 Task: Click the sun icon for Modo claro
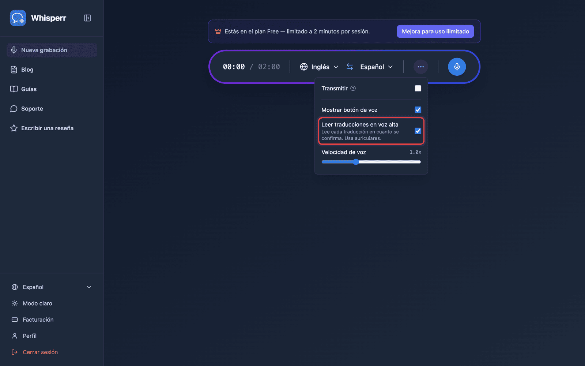coord(15,303)
